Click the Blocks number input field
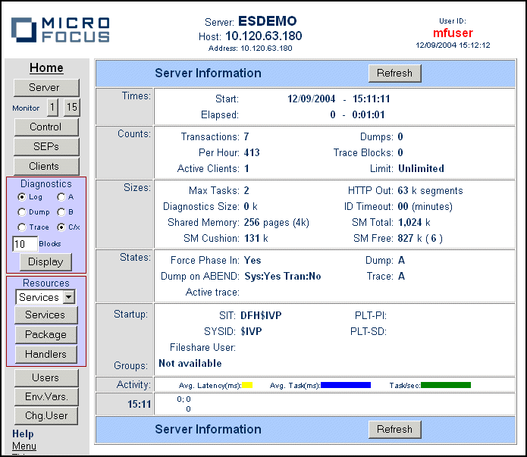 point(25,244)
